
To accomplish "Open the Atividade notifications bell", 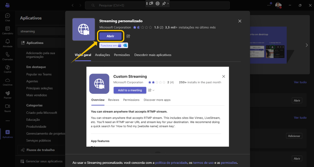I will [8, 43].
